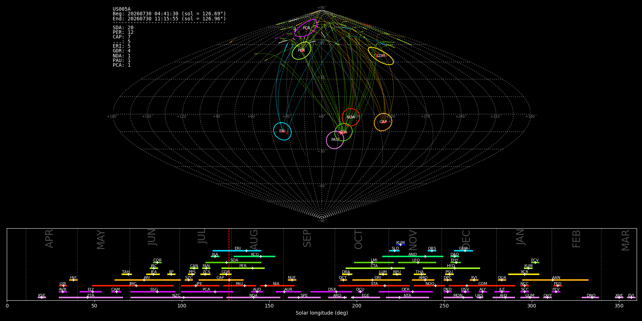Viewport: 642px width, 321px height.
Task: Select the CAP orange radiant circle
Action: (x=383, y=122)
